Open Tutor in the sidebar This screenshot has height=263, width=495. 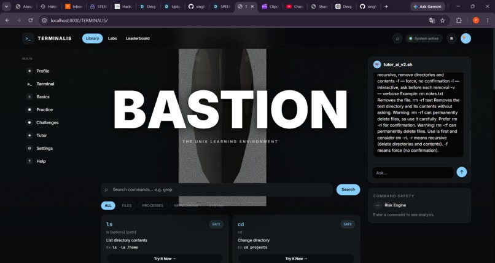coord(37,135)
